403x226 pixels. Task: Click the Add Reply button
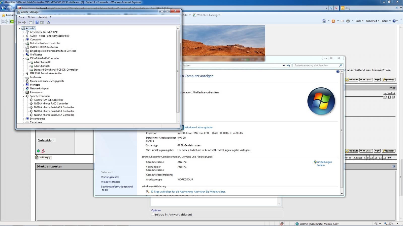click(x=44, y=157)
